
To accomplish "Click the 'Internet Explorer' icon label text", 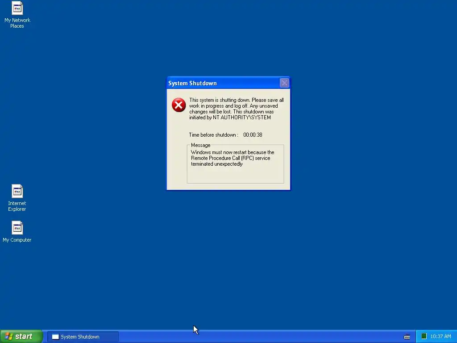I will [x=17, y=206].
